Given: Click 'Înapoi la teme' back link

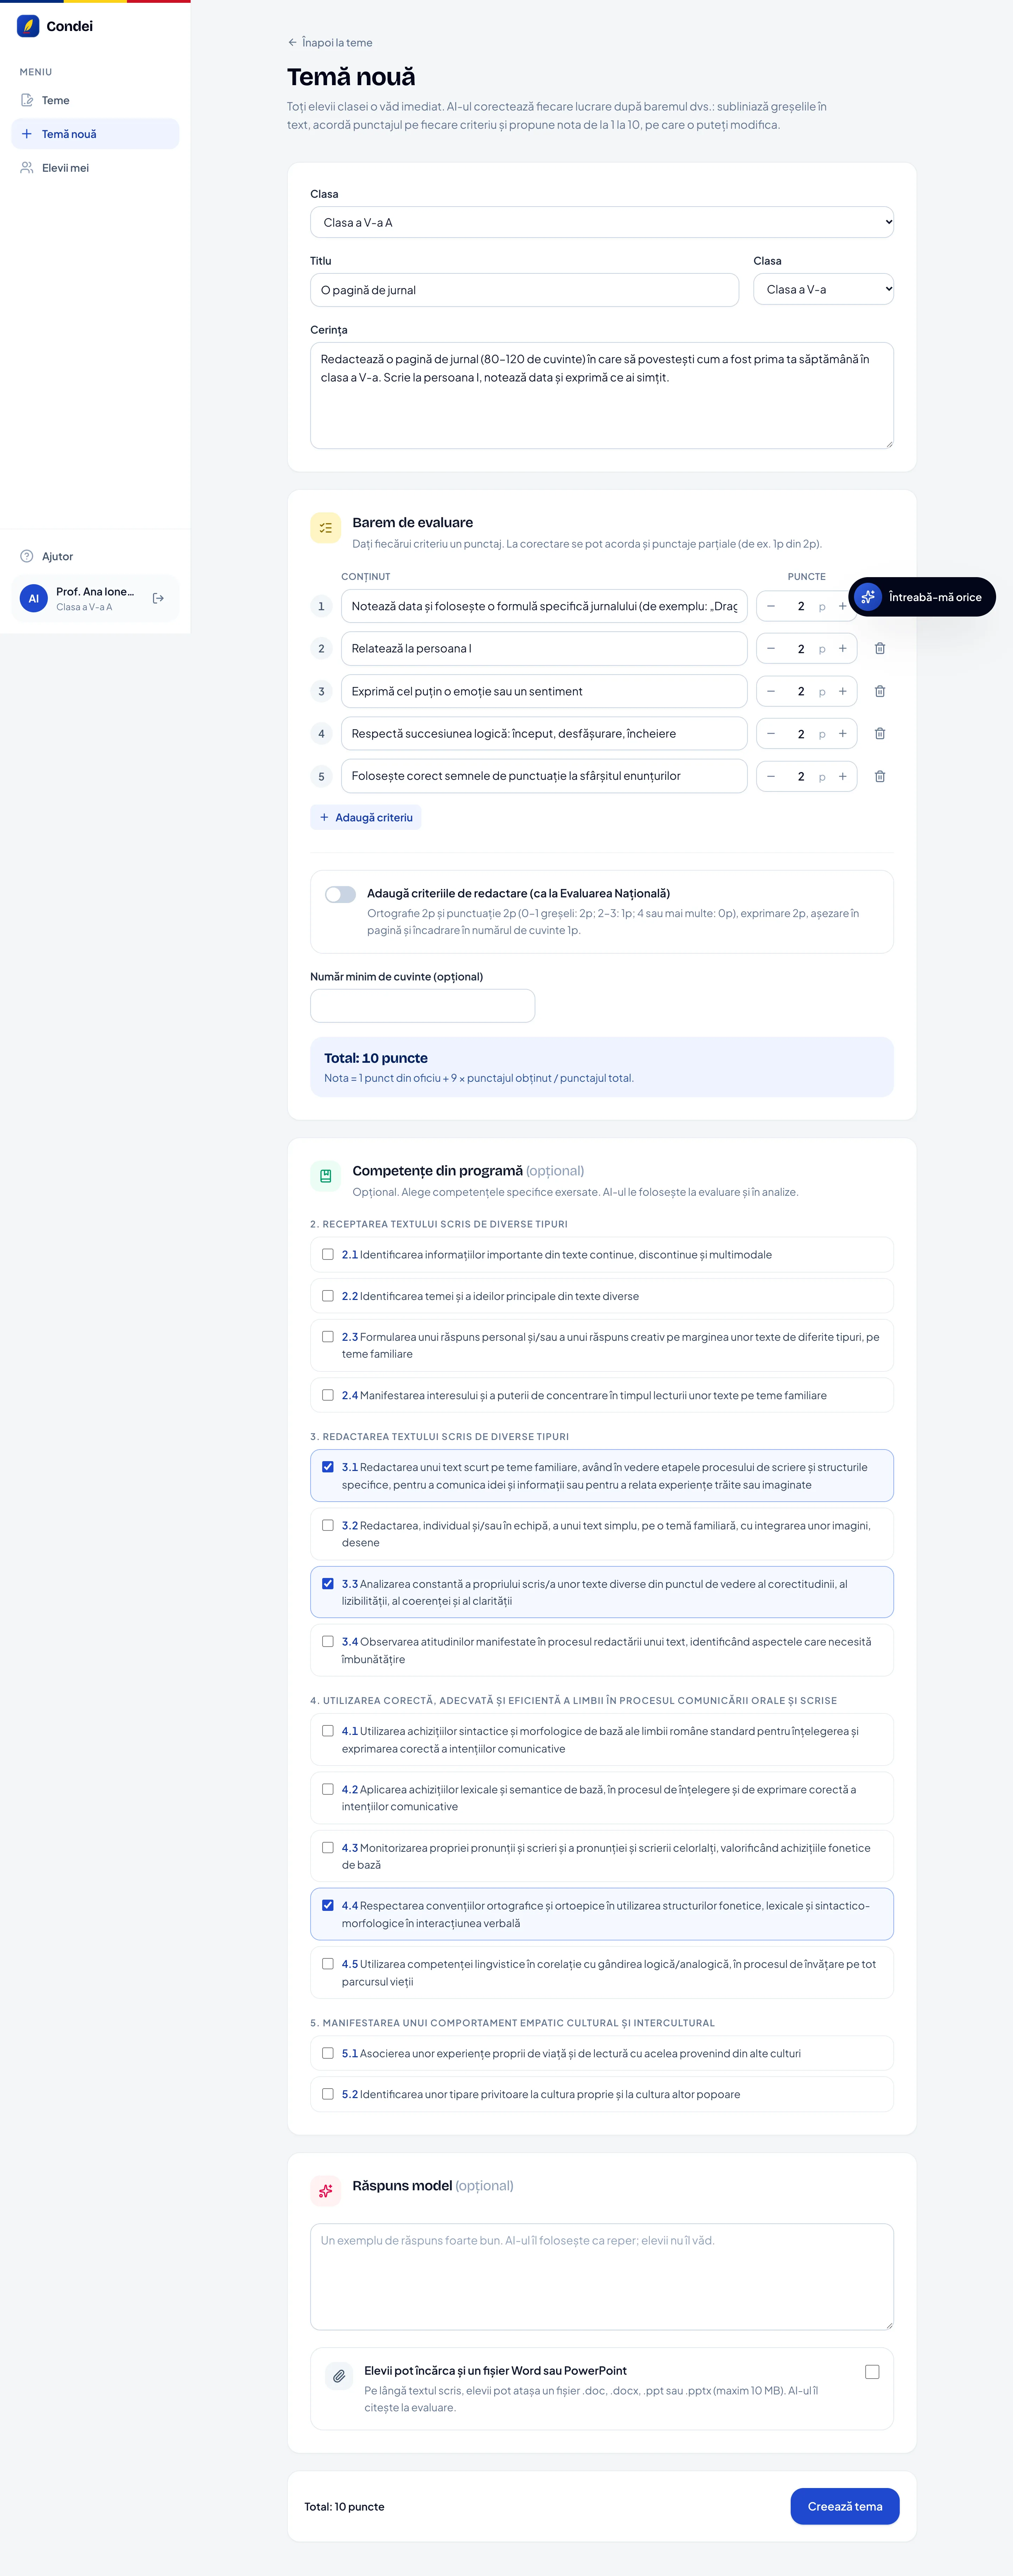Looking at the screenshot, I should point(330,43).
